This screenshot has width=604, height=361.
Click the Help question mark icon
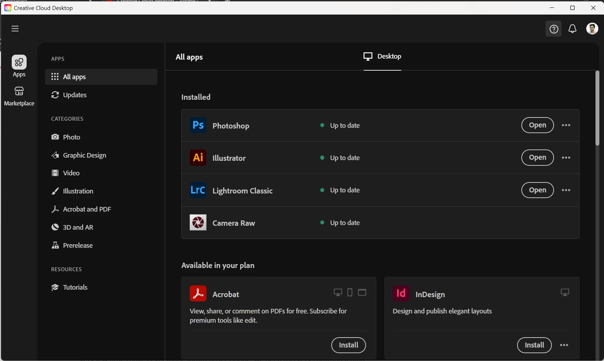point(554,29)
